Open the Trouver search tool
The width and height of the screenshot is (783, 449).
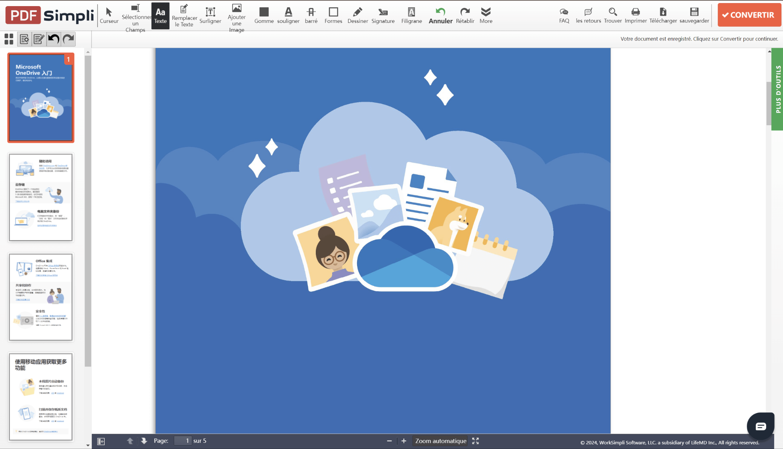(x=612, y=15)
